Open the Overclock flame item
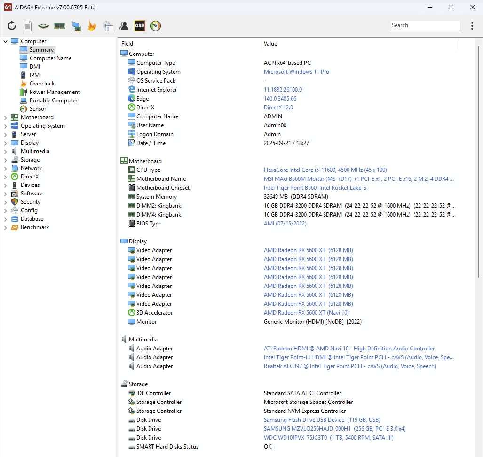The image size is (483, 457). click(x=37, y=83)
